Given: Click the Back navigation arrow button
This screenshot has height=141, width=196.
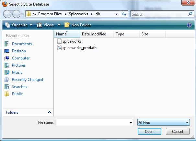Looking at the screenshot, I should (7, 14).
